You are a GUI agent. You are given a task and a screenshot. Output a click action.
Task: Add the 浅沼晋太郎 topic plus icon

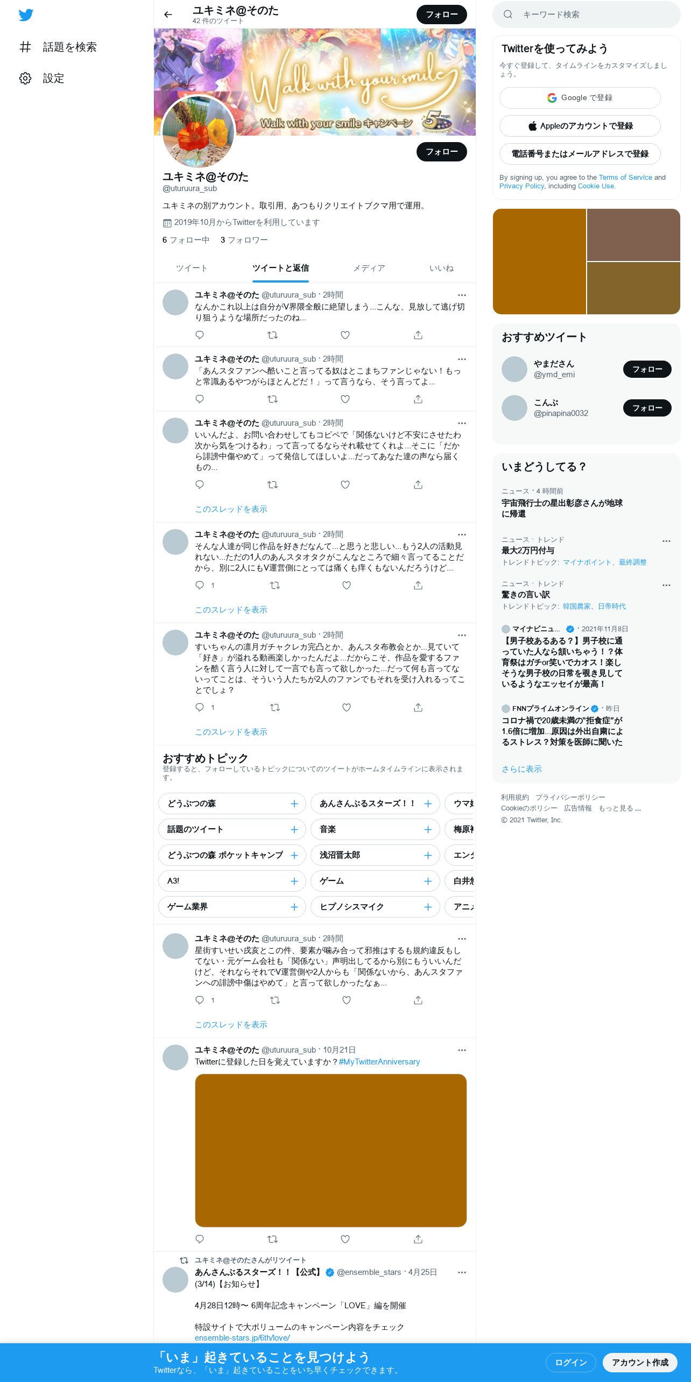tap(428, 855)
